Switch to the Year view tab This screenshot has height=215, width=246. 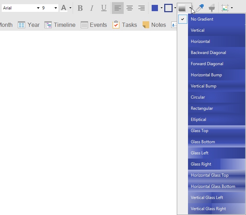click(x=29, y=25)
